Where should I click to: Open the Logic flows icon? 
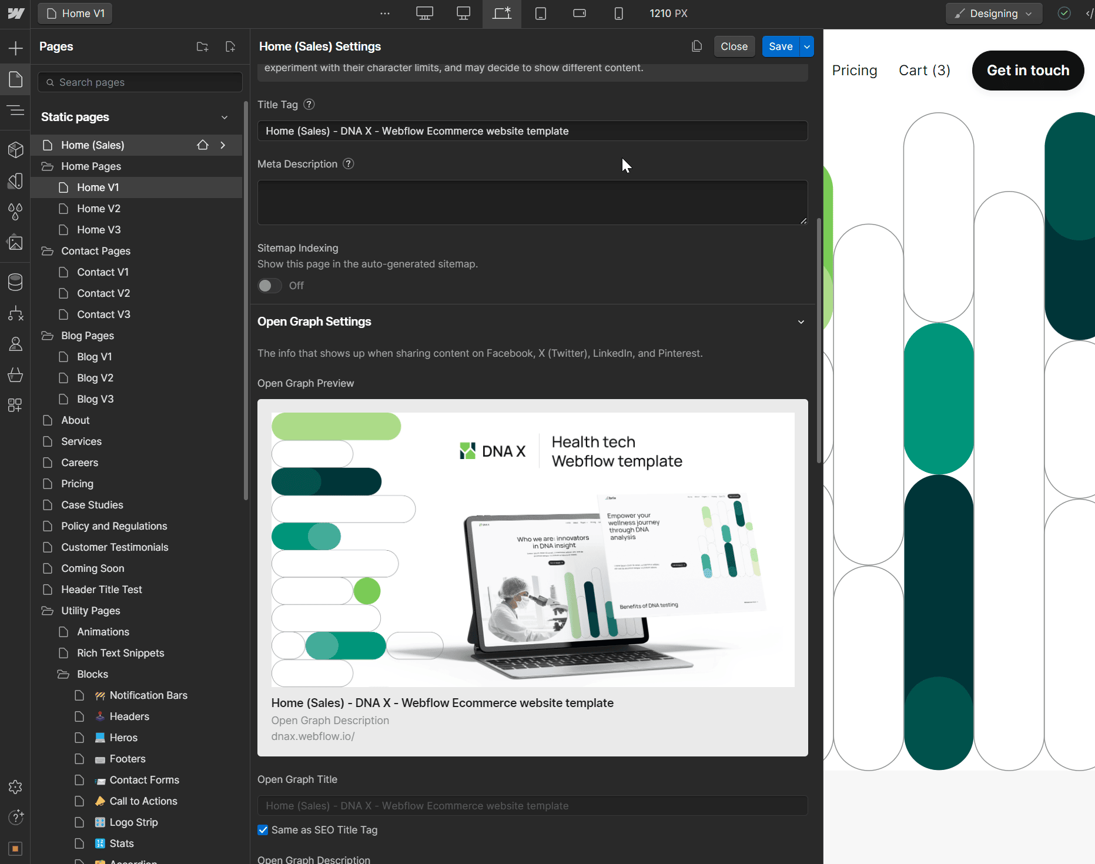click(16, 313)
